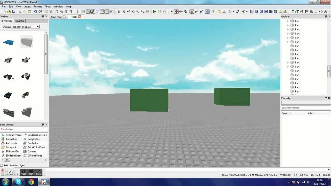The width and height of the screenshot is (331, 186).
Task: Select Accoutrement in Basic Objects
Action: point(12,135)
